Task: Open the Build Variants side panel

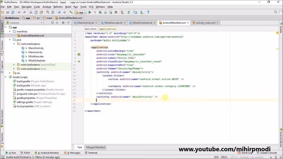Action: tap(2, 119)
